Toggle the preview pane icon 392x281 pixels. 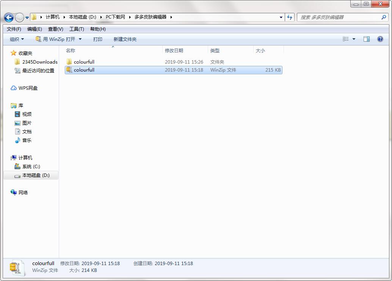[367, 39]
